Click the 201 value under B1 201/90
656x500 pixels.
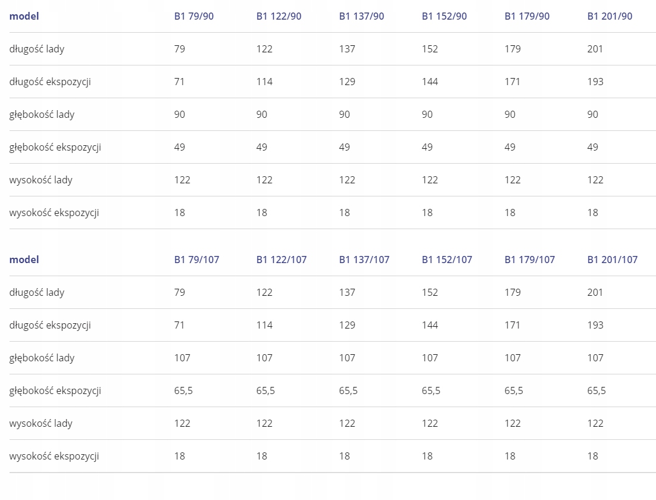click(595, 49)
